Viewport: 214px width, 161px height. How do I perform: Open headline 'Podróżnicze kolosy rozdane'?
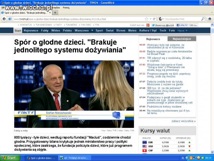pyautogui.click(x=164, y=107)
